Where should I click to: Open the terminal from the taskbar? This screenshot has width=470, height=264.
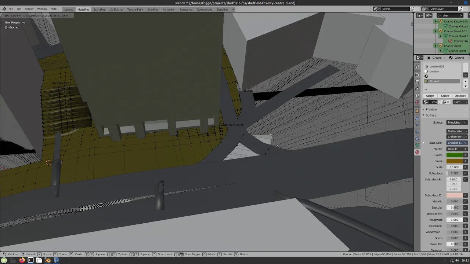pyautogui.click(x=30, y=260)
